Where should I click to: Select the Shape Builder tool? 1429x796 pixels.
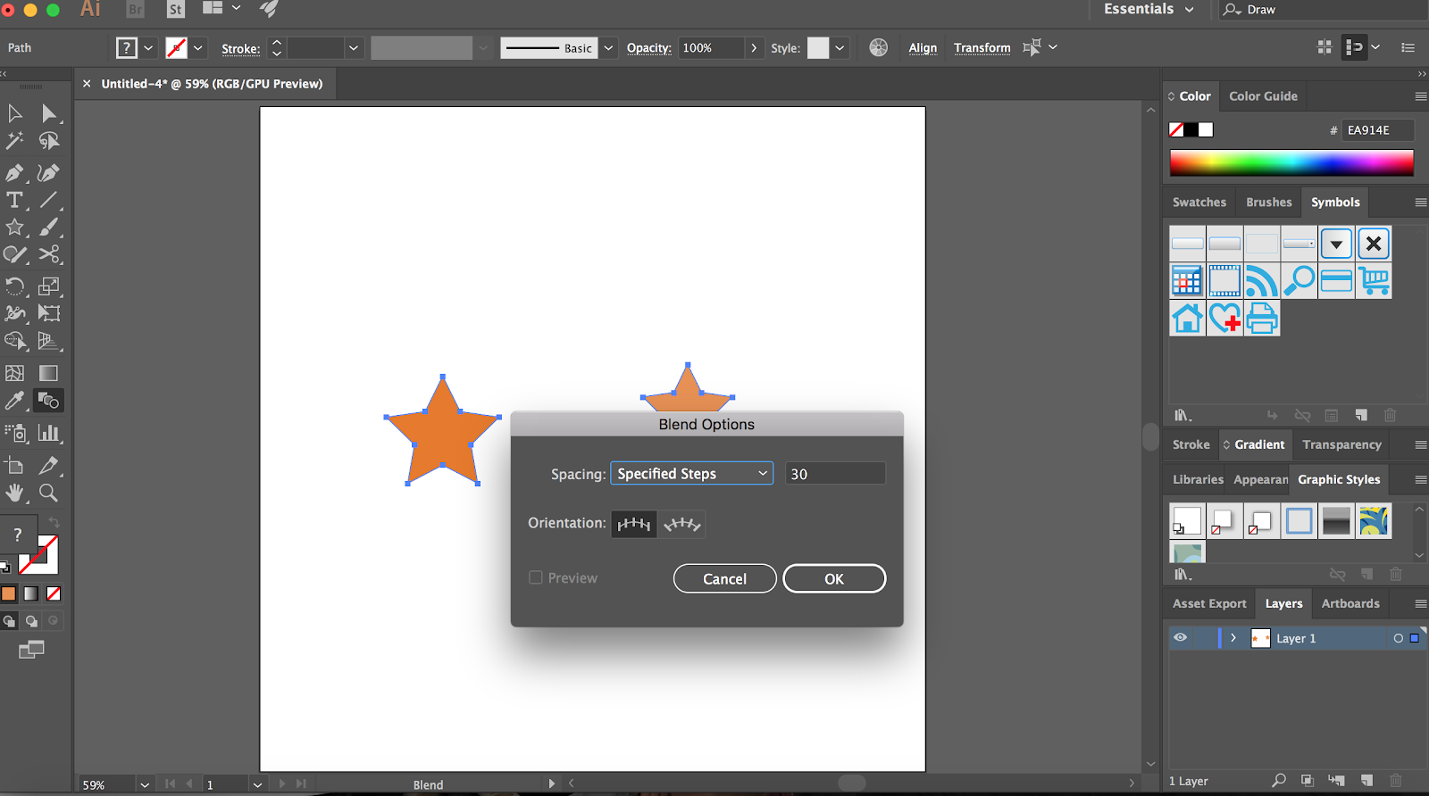click(x=15, y=341)
